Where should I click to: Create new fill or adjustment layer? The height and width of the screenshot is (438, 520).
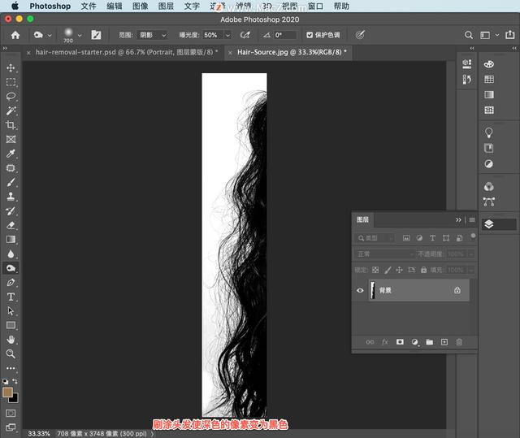[414, 342]
